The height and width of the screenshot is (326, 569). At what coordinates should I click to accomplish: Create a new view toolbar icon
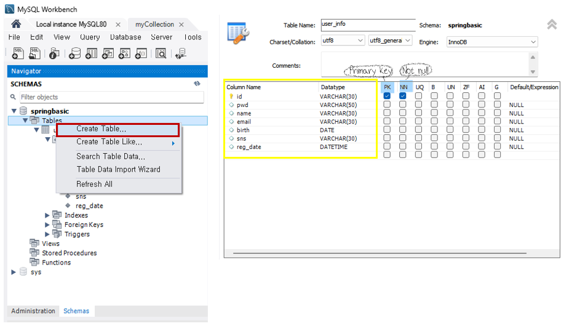tap(108, 54)
